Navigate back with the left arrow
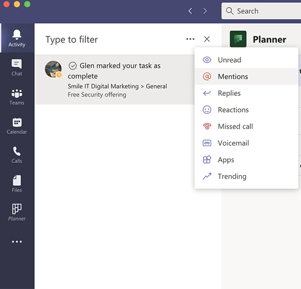Image resolution: width=301 pixels, height=289 pixels. pos(190,11)
